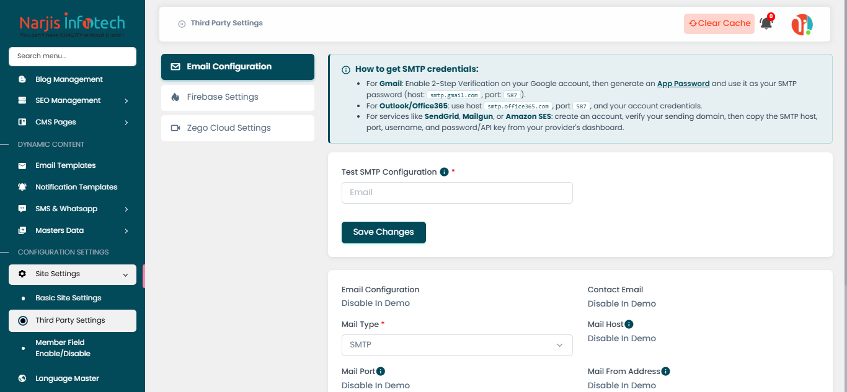
Task: Click the Search menu input field
Action: [73, 56]
